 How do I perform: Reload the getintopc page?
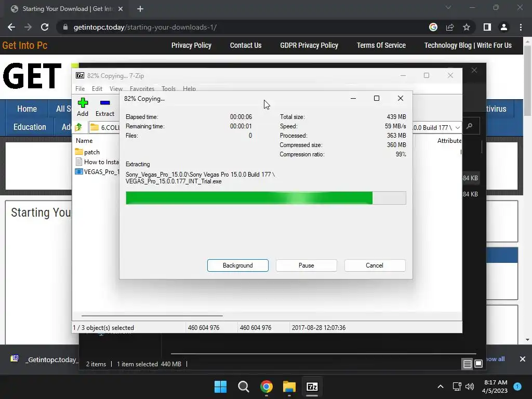(x=45, y=27)
